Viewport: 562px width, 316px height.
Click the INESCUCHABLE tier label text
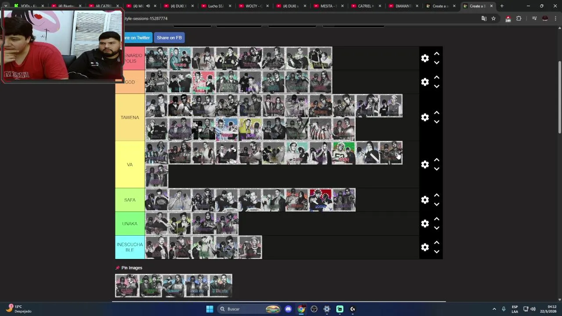(130, 247)
